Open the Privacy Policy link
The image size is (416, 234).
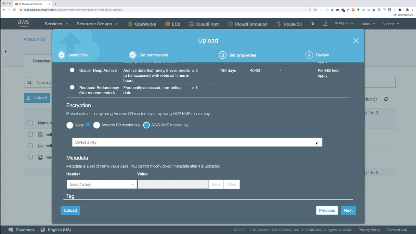[x=369, y=230]
